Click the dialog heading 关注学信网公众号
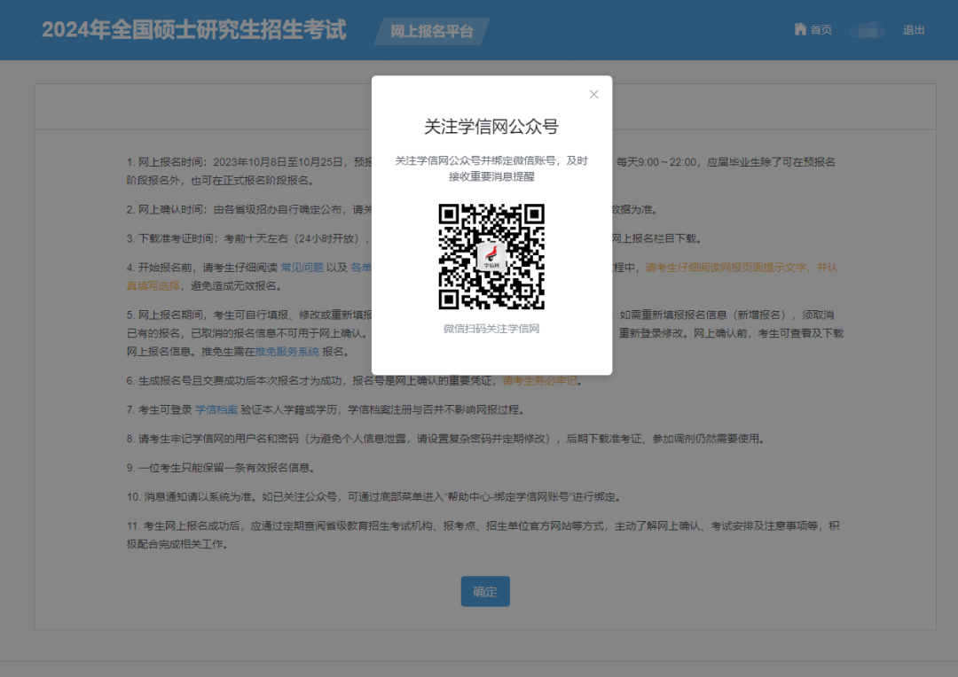This screenshot has height=677, width=958. [x=491, y=127]
